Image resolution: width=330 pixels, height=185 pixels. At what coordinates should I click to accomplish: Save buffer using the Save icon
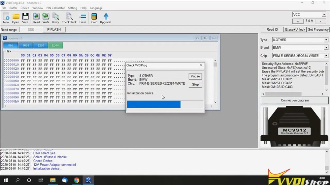(25, 18)
